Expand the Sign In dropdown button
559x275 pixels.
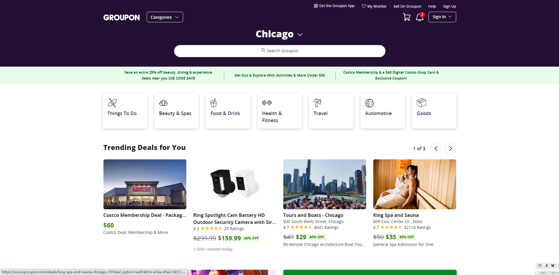point(442,17)
